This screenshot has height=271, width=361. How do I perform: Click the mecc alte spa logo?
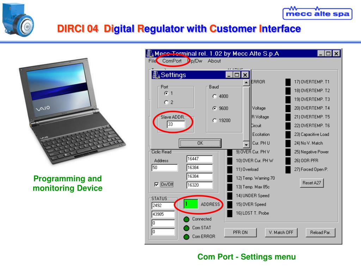point(318,13)
